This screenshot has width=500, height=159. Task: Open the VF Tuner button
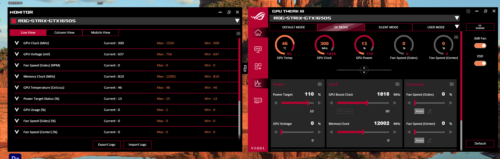[x=345, y=111]
